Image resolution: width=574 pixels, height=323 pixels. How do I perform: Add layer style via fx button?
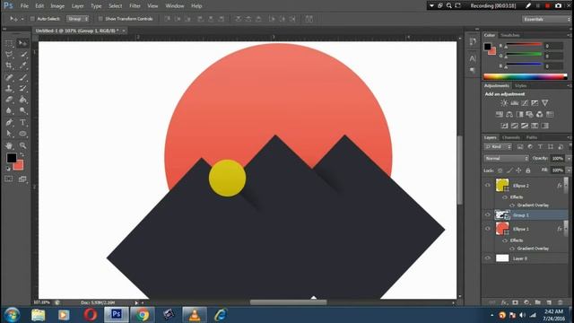[x=504, y=302]
